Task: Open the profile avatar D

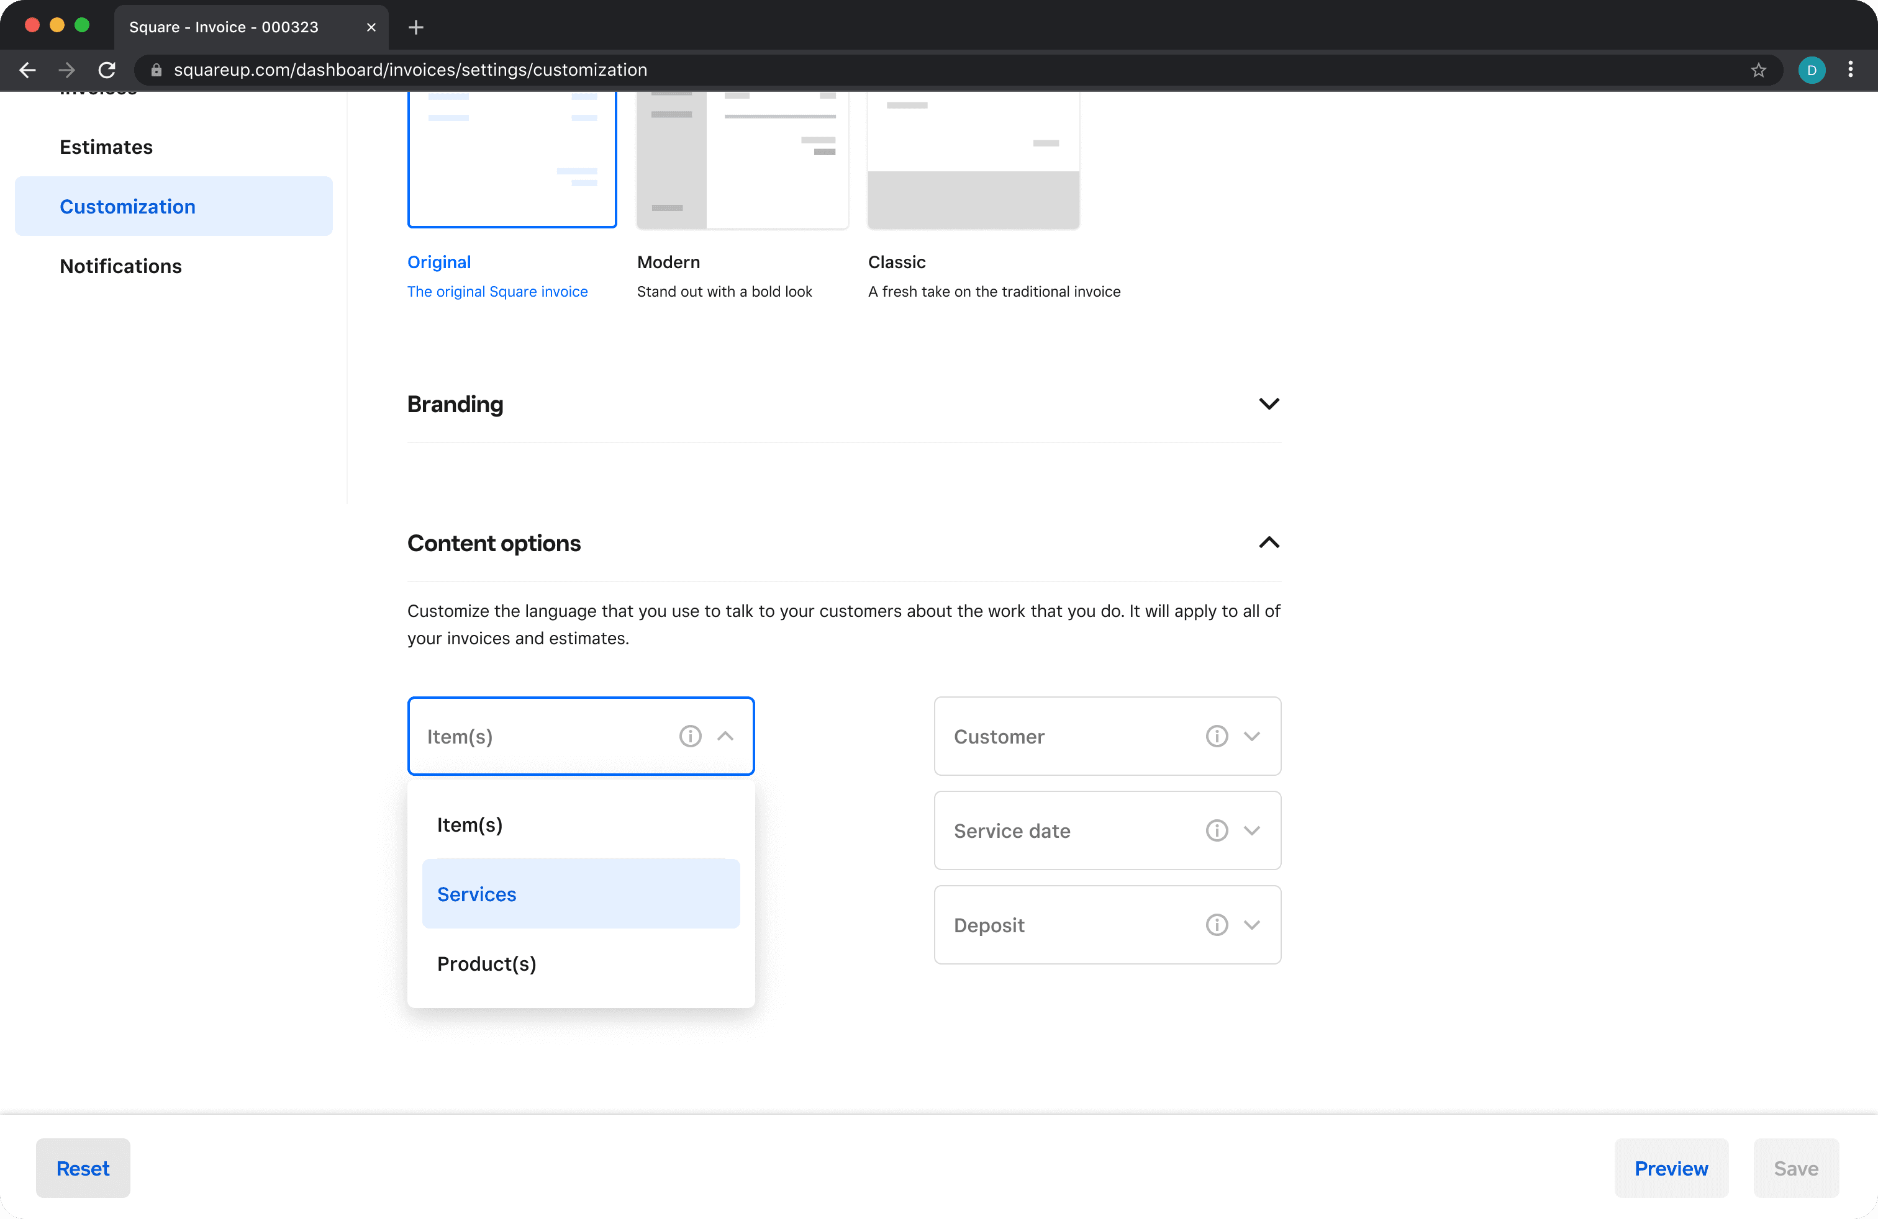Action: pos(1811,70)
